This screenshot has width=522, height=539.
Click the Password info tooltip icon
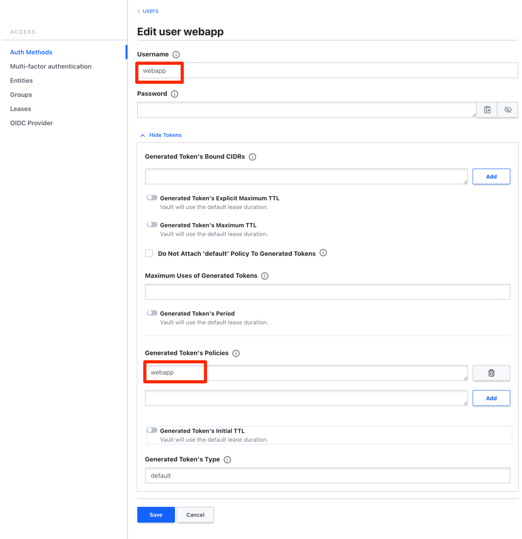[175, 94]
